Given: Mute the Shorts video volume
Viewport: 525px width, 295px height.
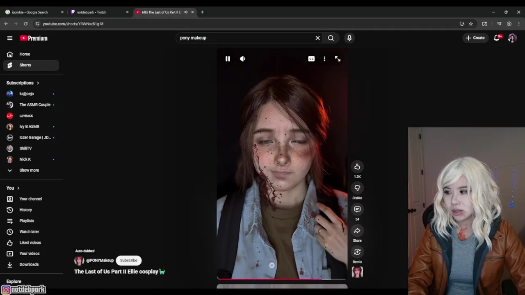Looking at the screenshot, I should 242,59.
